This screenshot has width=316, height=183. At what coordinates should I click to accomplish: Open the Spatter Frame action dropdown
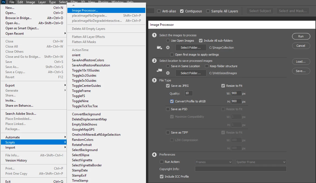pos(261,162)
